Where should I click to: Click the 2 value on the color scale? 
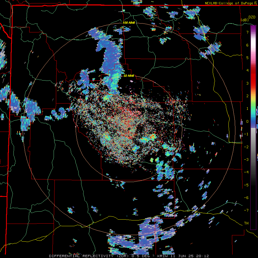247,96
